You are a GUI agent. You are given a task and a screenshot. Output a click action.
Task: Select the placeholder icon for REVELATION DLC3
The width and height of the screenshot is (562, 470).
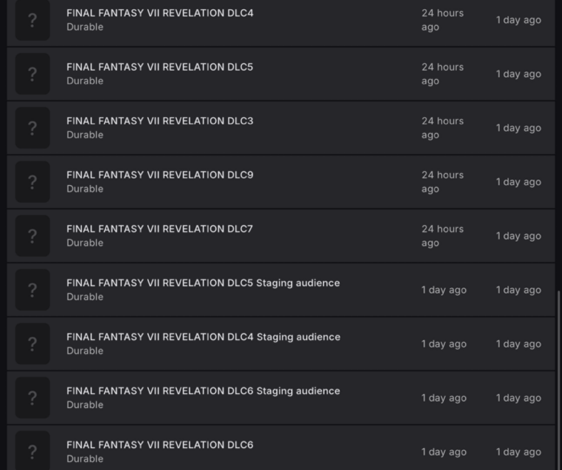click(x=32, y=128)
